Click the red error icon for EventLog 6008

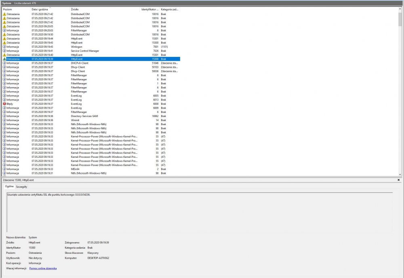tap(4, 104)
